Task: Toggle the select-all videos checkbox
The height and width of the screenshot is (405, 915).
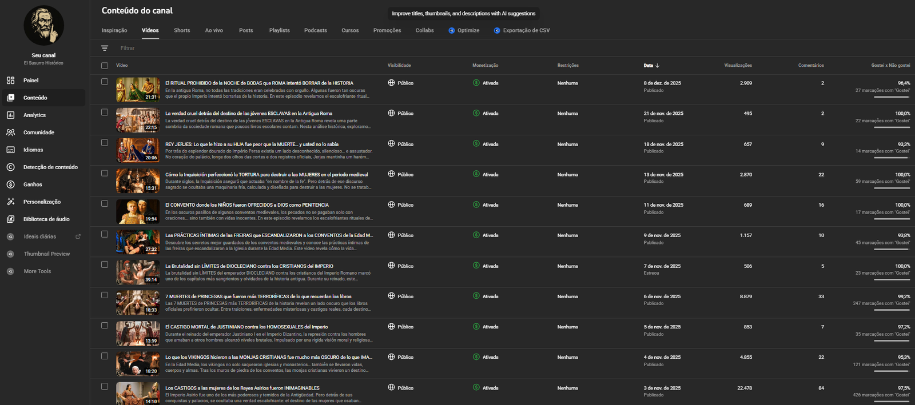Action: pos(105,66)
